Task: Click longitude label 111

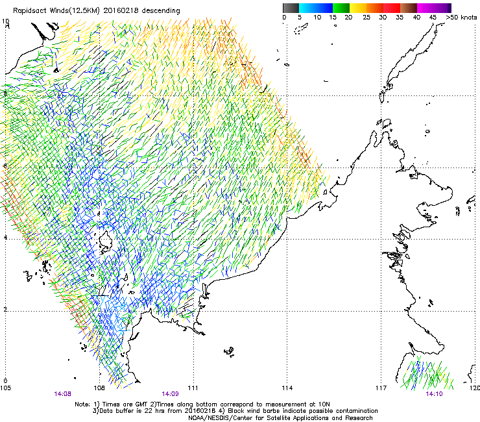Action: pos(193,388)
